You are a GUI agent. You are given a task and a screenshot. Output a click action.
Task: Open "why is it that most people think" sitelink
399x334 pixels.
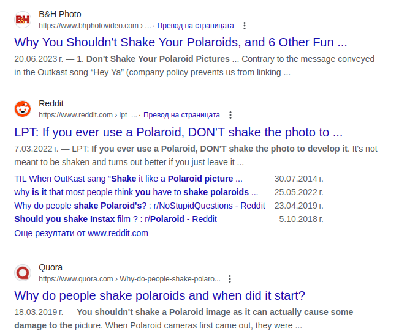click(x=136, y=192)
